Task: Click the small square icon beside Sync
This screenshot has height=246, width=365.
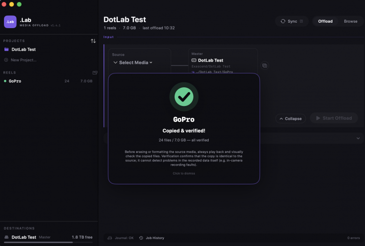Action: [301, 21]
